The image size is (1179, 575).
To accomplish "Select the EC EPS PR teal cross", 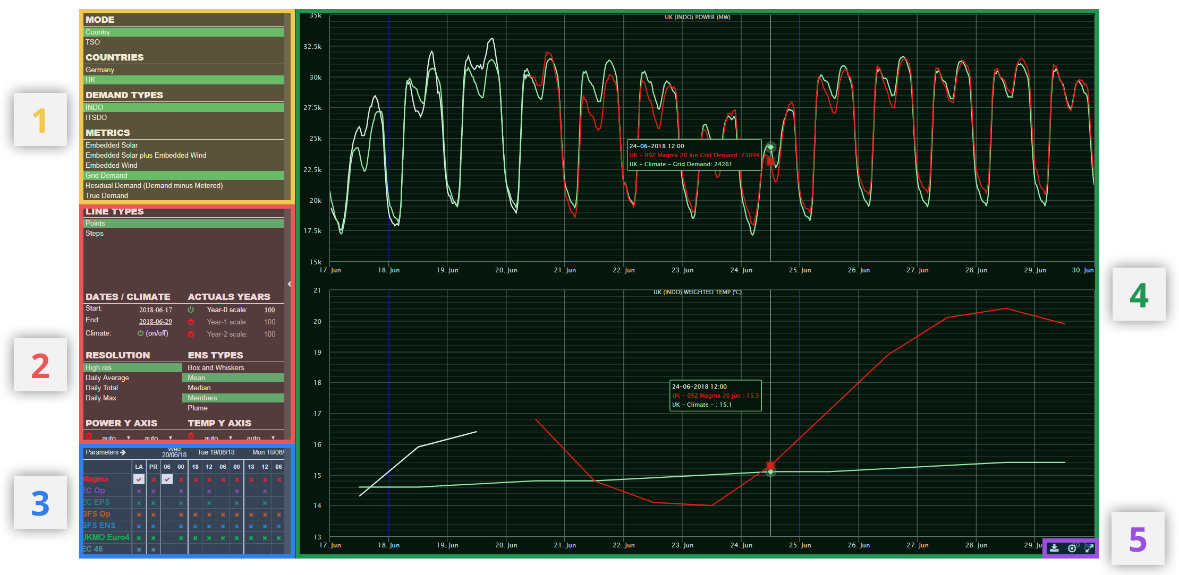I will point(153,503).
